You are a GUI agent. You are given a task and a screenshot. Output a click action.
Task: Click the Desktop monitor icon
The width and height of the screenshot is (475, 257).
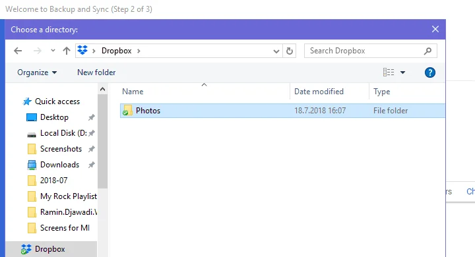[x=32, y=117]
